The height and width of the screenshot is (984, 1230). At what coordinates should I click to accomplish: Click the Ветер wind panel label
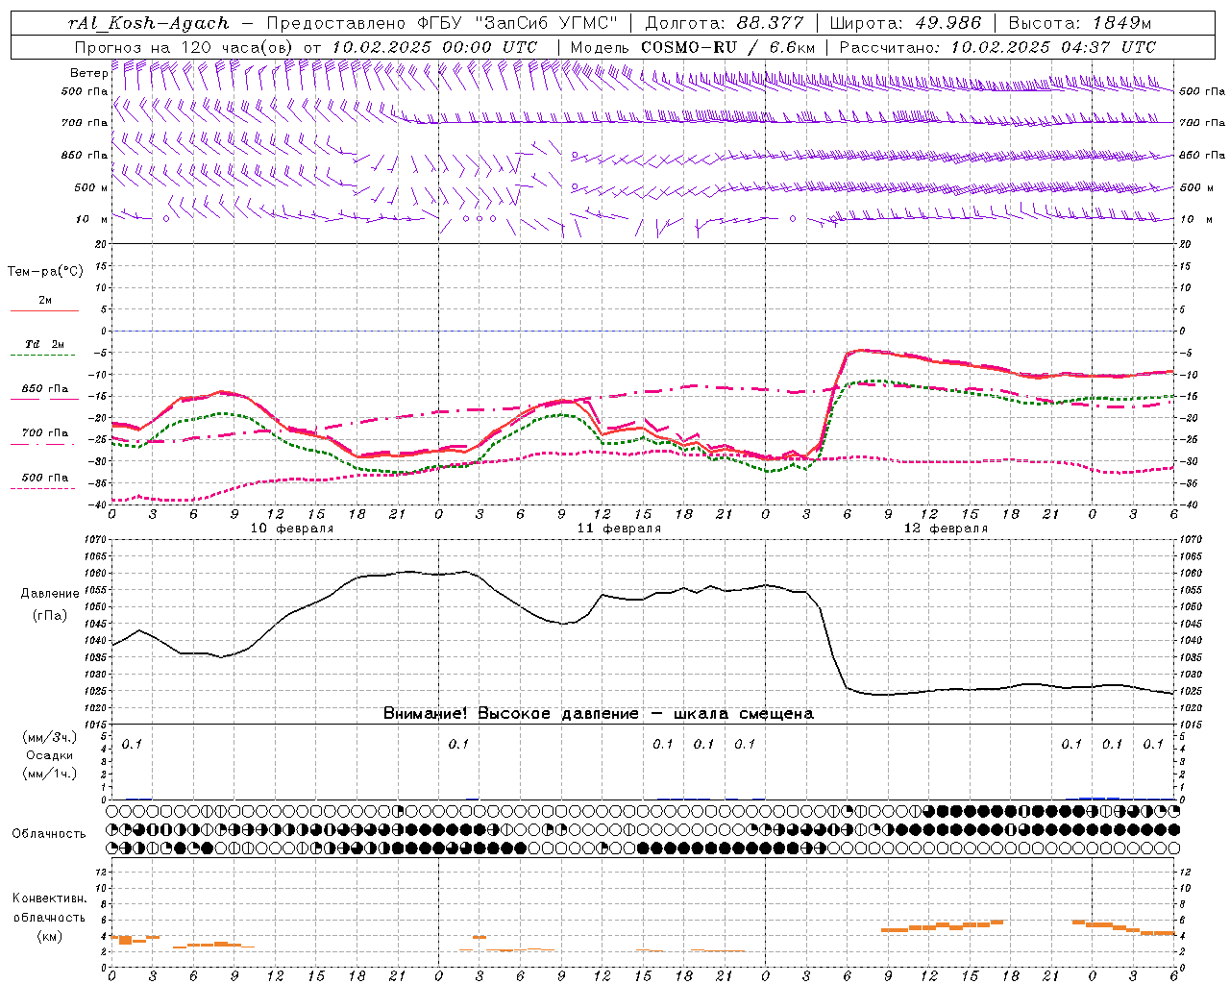point(88,73)
